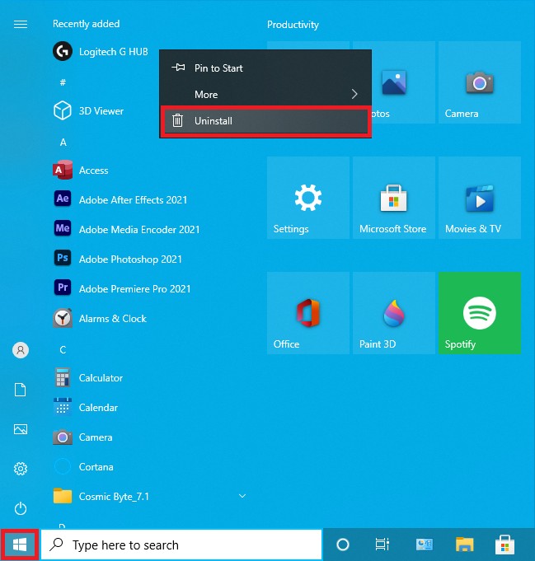Viewport: 535px width, 561px height.
Task: Choose Pin to Start in context menu
Action: [x=265, y=68]
